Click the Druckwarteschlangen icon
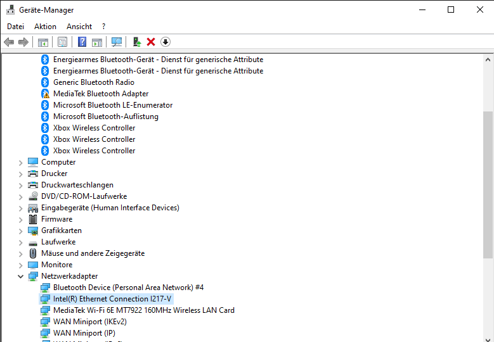 [x=33, y=185]
